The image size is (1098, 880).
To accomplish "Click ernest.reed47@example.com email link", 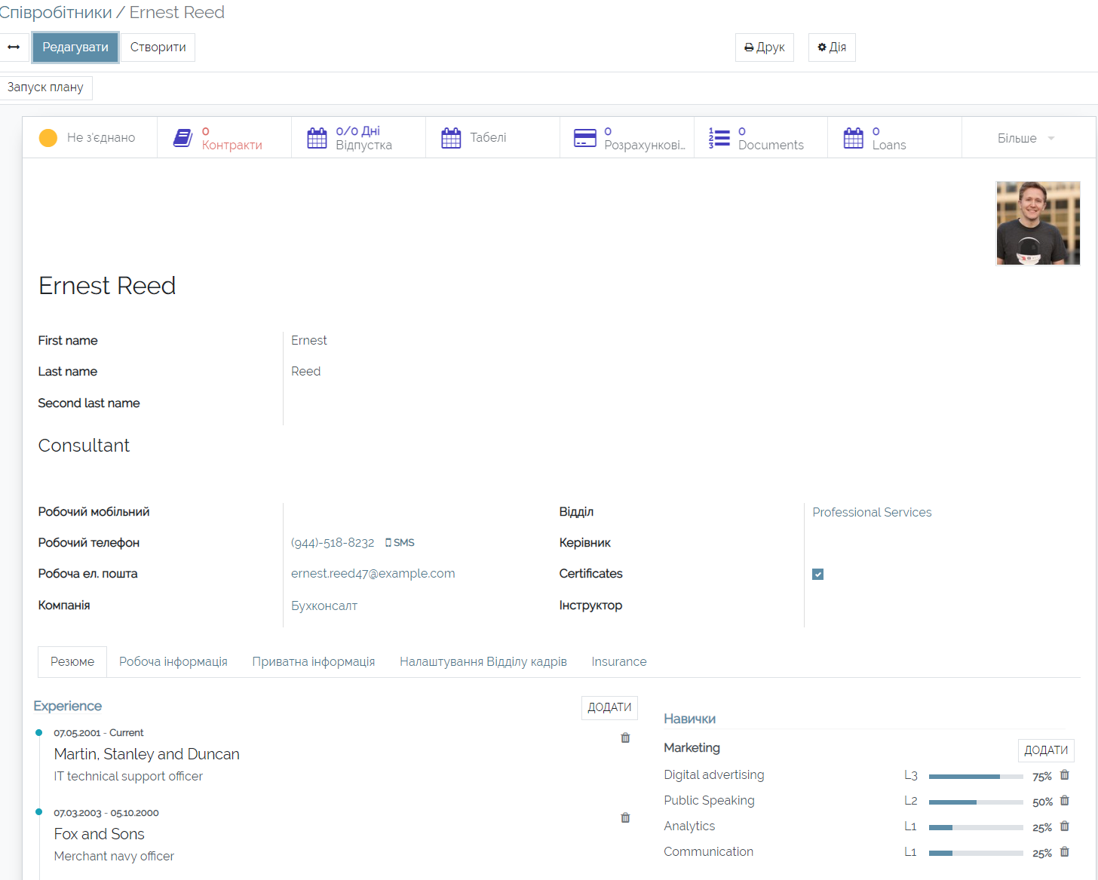I will click(x=373, y=574).
